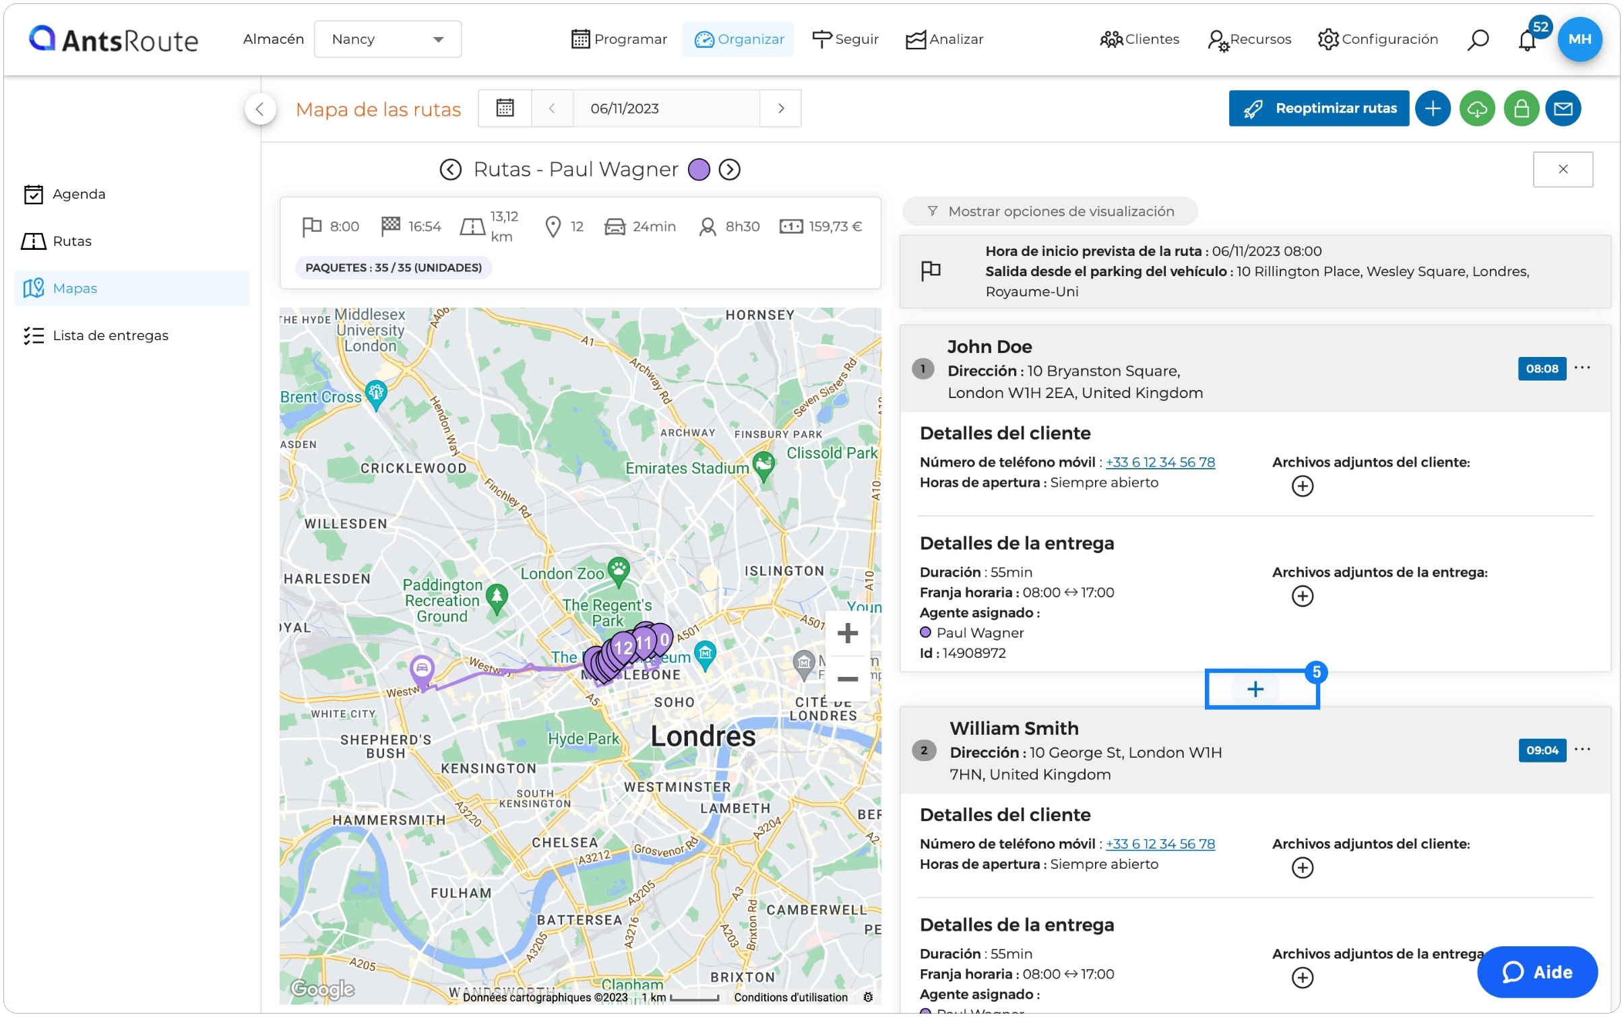
Task: Click the route distance 13,12 km value
Action: click(504, 227)
